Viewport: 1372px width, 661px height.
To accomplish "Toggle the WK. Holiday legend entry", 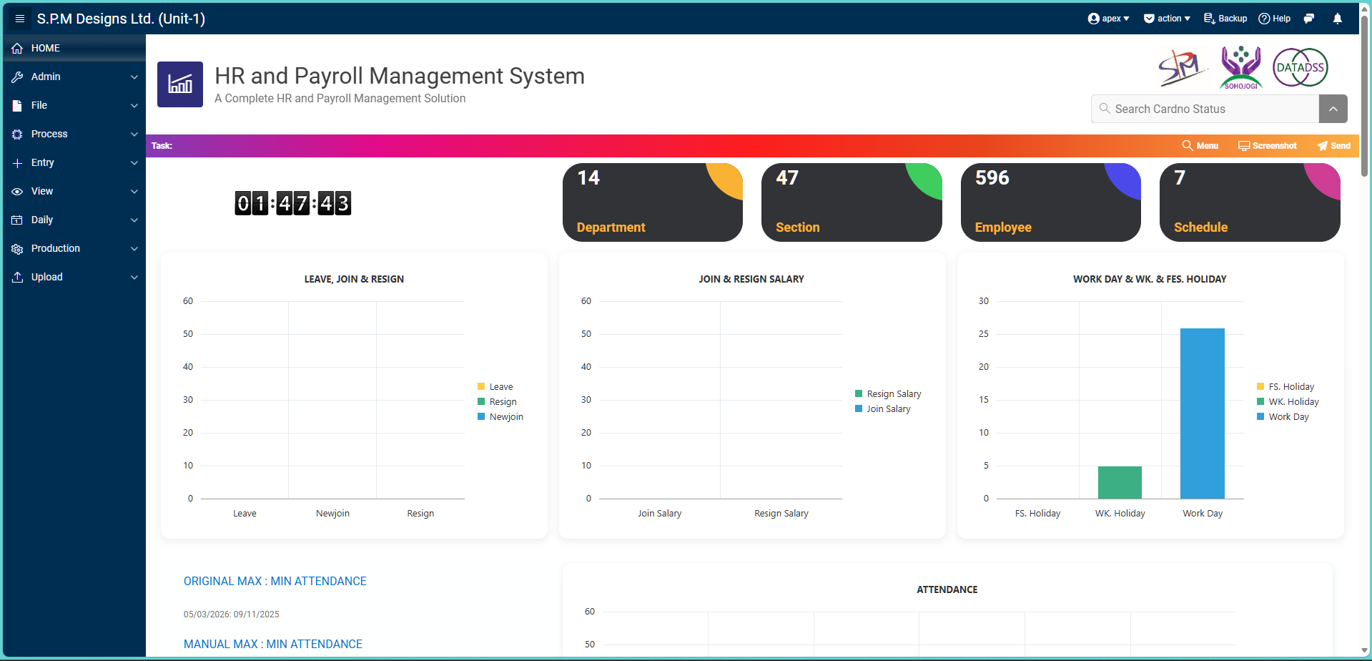I will tap(1288, 402).
